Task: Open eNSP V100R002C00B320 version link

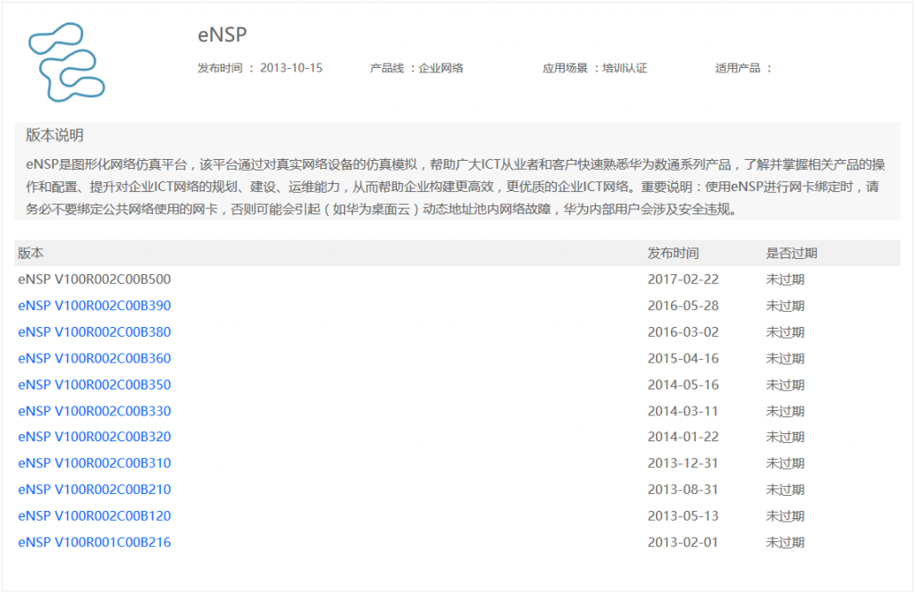Action: [94, 437]
